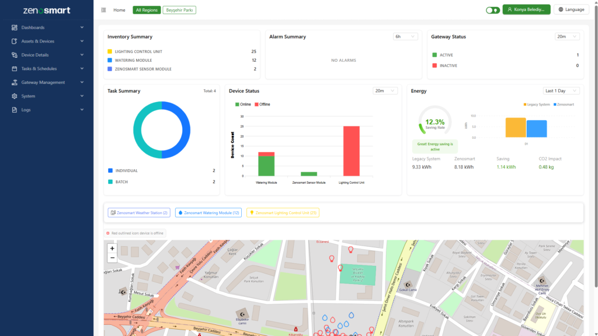
Task: Click the Device Details sidebar icon
Action: click(15, 55)
